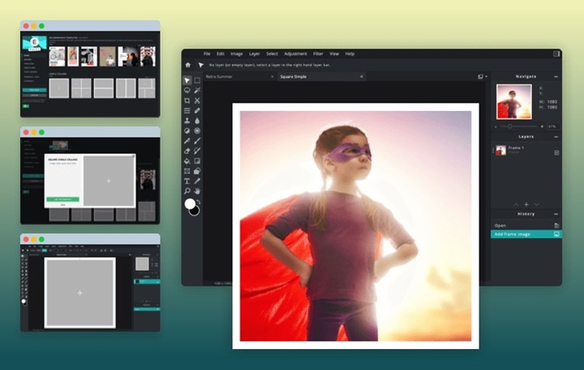Select the Hand pan tool
Viewport: 584px width, 370px height.
coord(197,191)
